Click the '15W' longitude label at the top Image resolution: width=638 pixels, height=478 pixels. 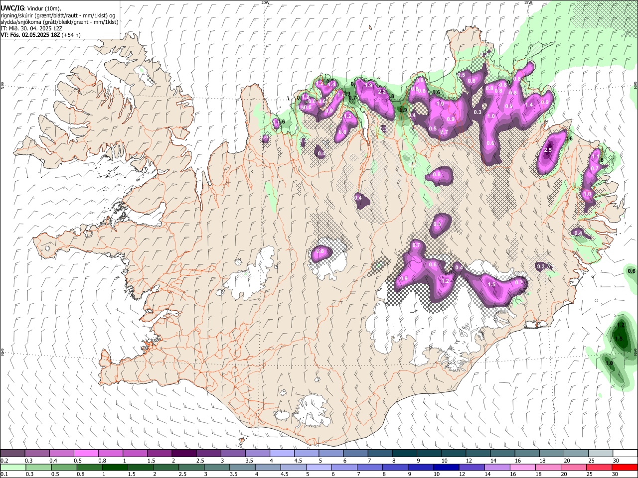(528, 2)
